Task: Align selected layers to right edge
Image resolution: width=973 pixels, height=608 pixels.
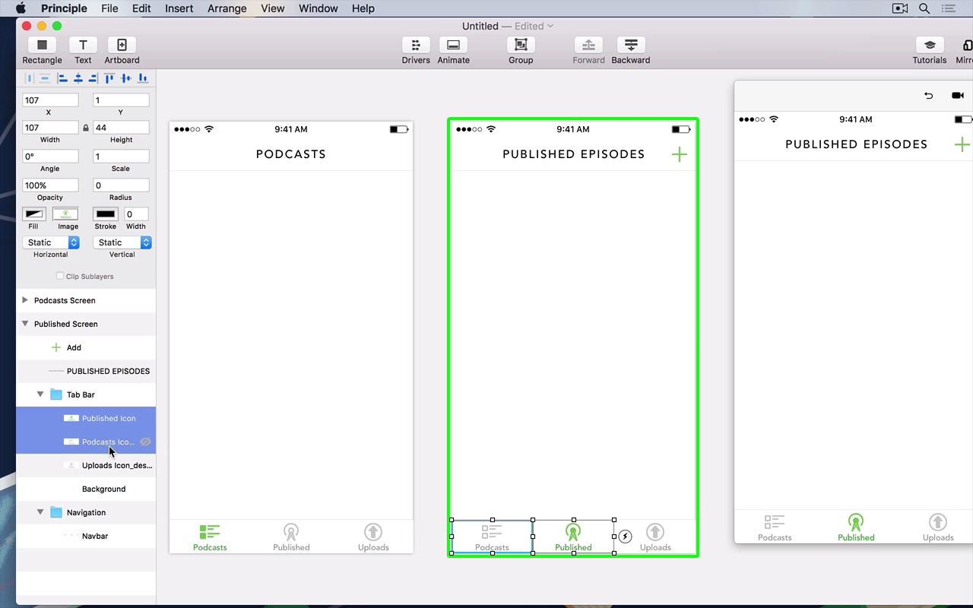Action: coord(93,78)
